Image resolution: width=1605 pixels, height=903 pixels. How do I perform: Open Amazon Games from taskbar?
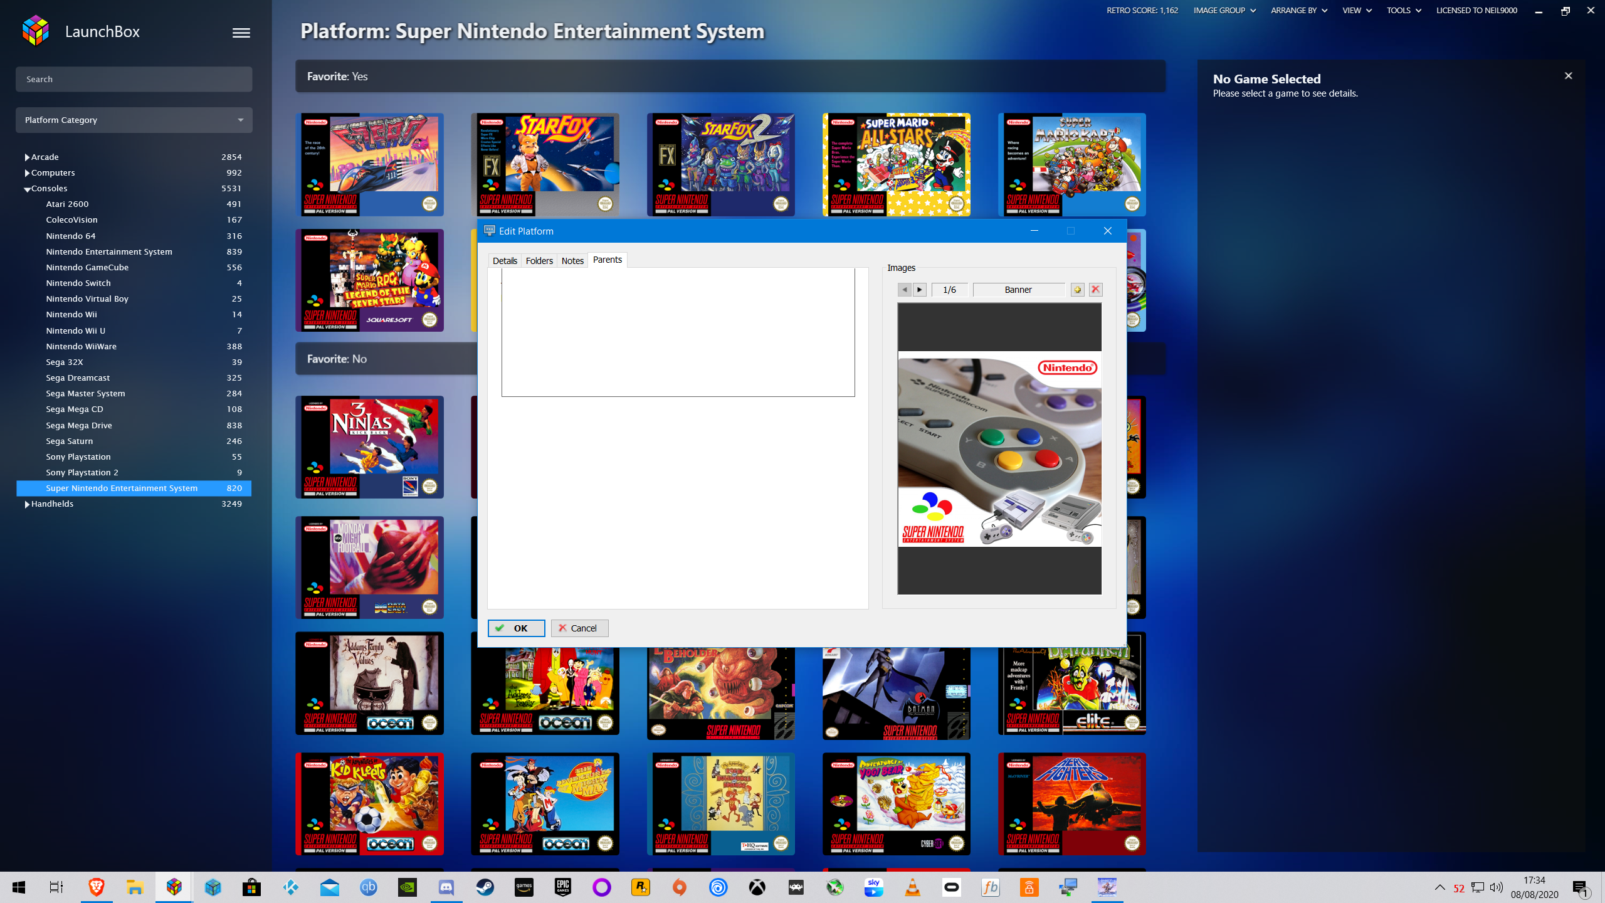524,887
